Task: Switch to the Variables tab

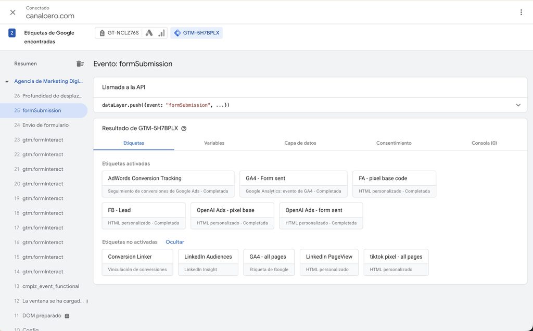Action: pos(214,143)
